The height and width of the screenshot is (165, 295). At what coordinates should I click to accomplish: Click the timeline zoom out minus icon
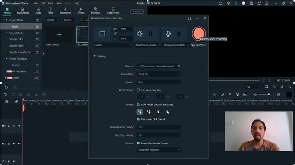pos(255,95)
